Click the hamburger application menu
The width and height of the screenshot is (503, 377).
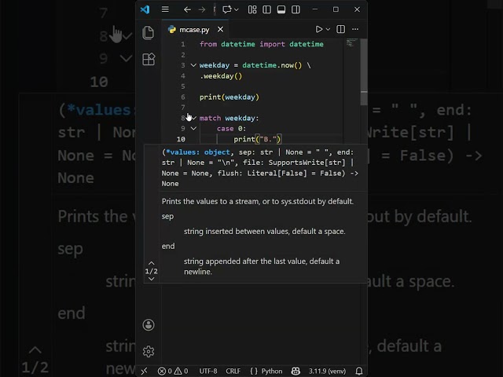click(x=165, y=9)
